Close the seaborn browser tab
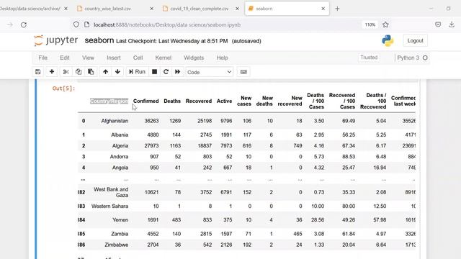The image size is (461, 259). (323, 9)
